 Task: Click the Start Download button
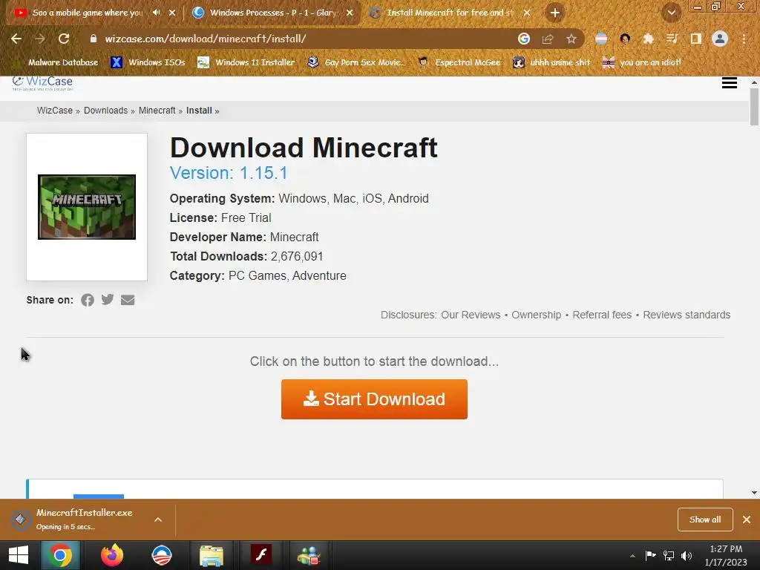[x=374, y=399]
